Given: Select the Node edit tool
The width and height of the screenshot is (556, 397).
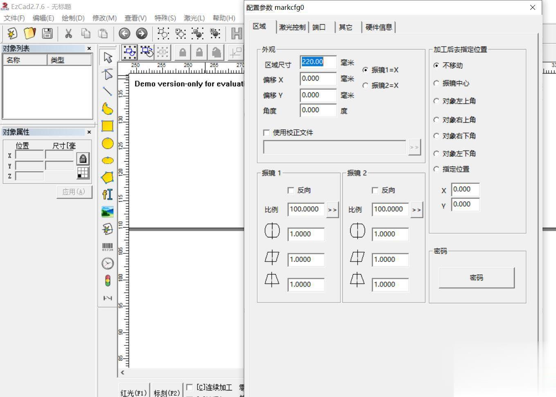Looking at the screenshot, I should 108,74.
